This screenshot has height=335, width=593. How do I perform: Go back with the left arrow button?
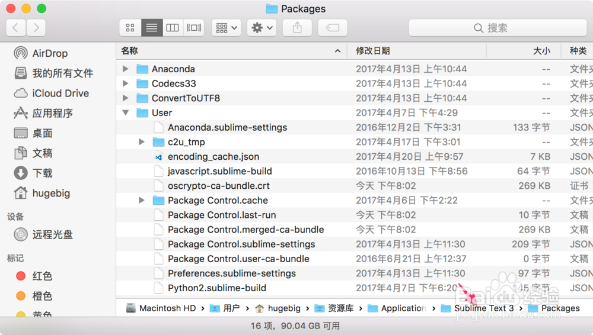point(16,28)
